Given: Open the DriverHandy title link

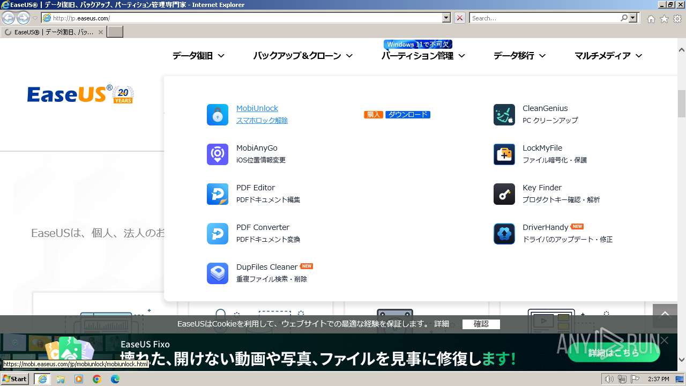Looking at the screenshot, I should tap(545, 227).
